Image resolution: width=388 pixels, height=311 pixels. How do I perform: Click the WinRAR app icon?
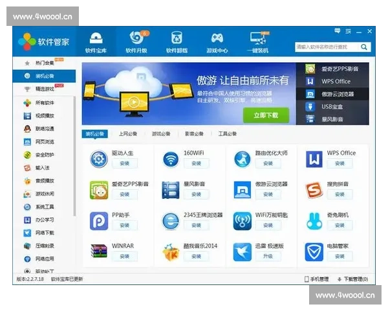tap(99, 251)
